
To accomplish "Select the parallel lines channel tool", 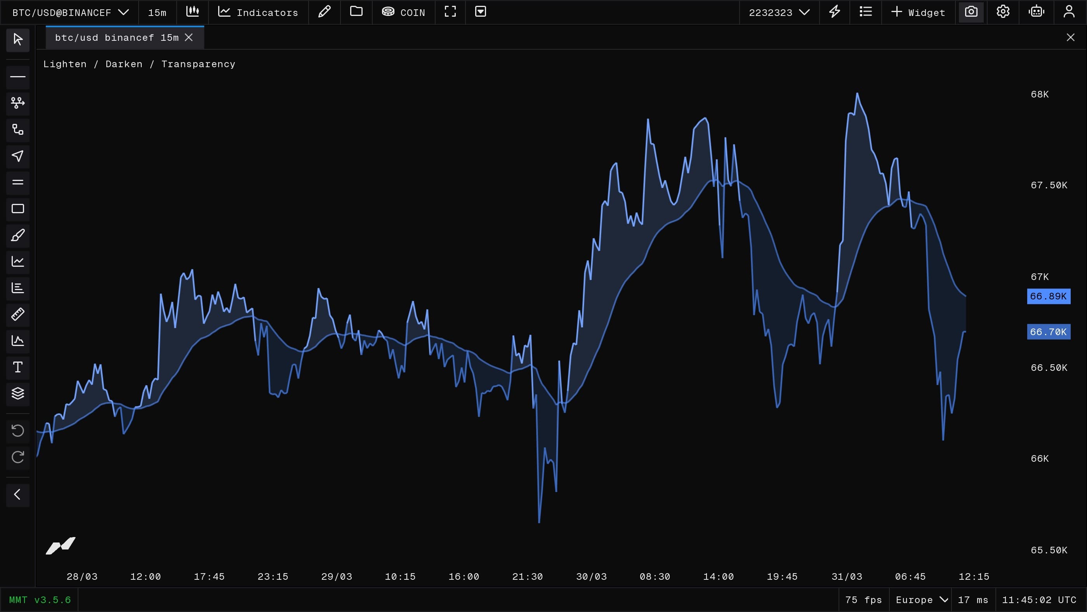I will 18,183.
